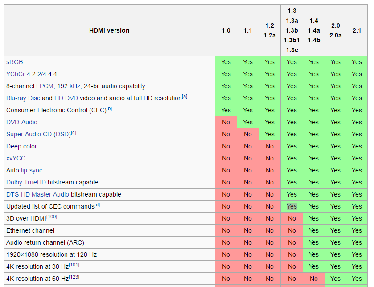Screen dimensions: 374x287
Task: Click the 1.1 column header
Action: click(248, 30)
